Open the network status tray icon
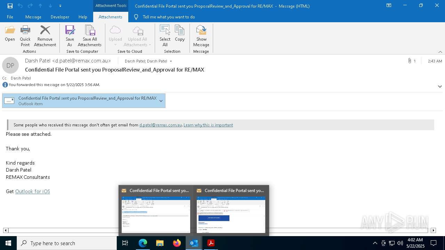 coord(392,243)
